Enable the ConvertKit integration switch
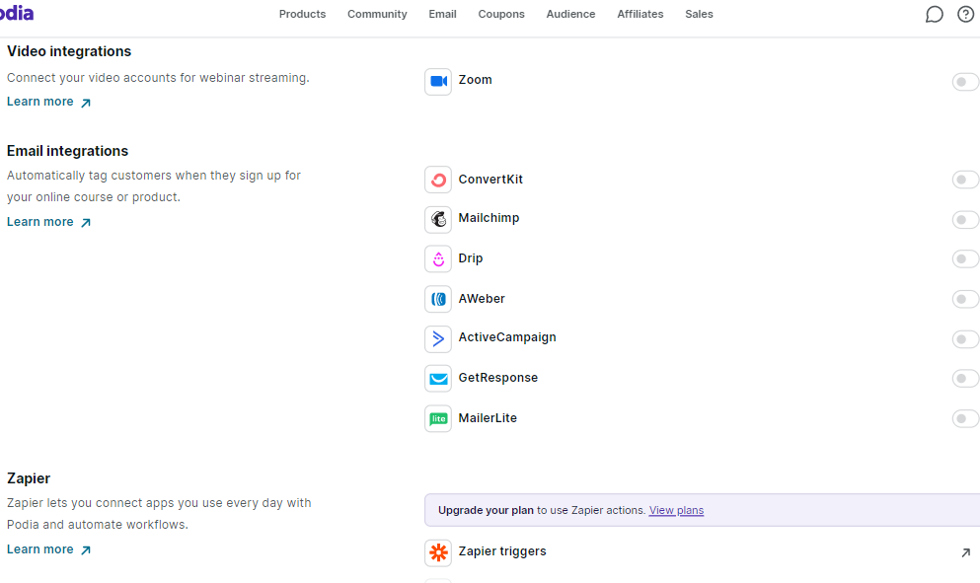 (x=965, y=180)
